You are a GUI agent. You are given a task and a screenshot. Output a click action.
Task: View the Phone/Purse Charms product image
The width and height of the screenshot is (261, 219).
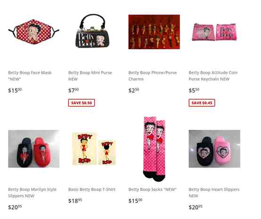point(154,32)
